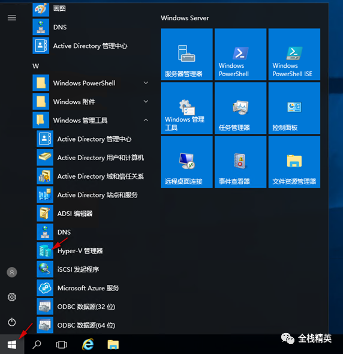Viewport: 343px width, 354px height.
Task: Select "ODBC 数据源(32 位)" text label
Action: click(86, 307)
